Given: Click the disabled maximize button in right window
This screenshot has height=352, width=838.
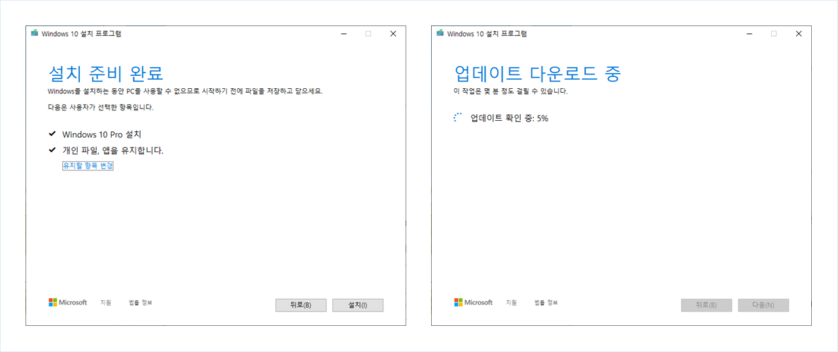Looking at the screenshot, I should (x=774, y=33).
